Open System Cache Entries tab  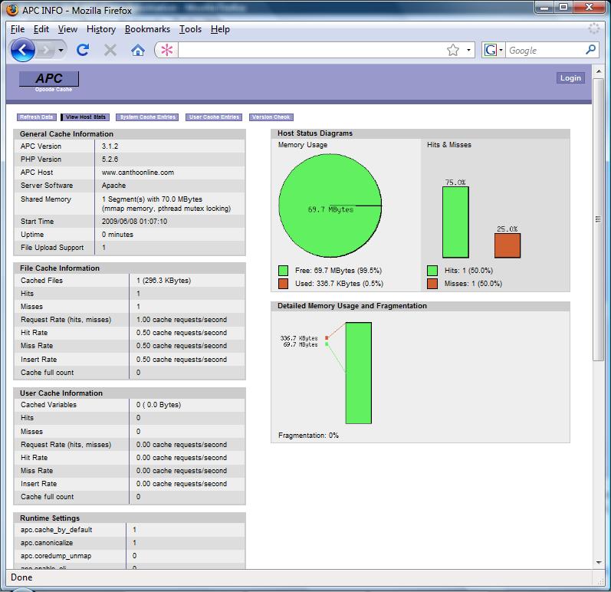click(x=147, y=117)
